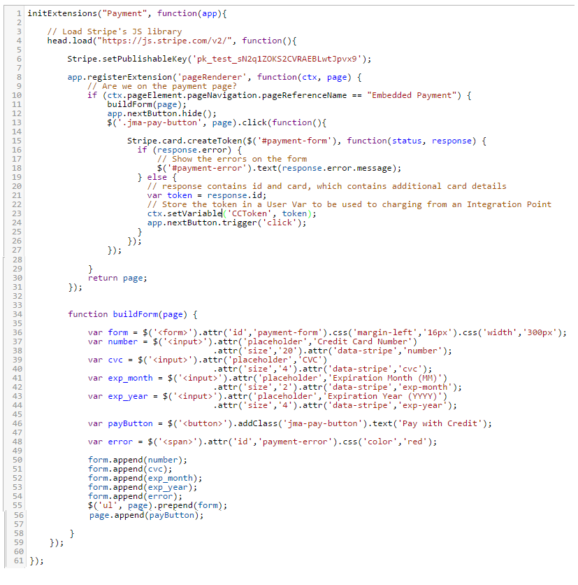Click the else keyword on line 19
Screen dimensions: 578x585
pos(157,177)
